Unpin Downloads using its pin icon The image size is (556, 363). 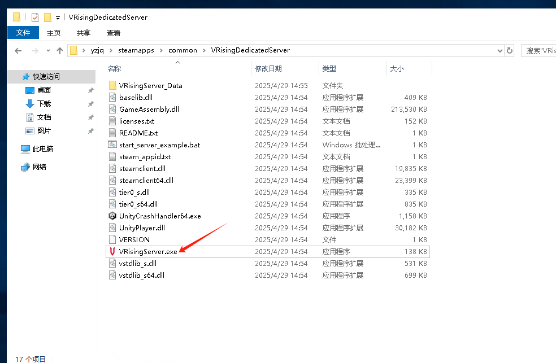pos(91,104)
